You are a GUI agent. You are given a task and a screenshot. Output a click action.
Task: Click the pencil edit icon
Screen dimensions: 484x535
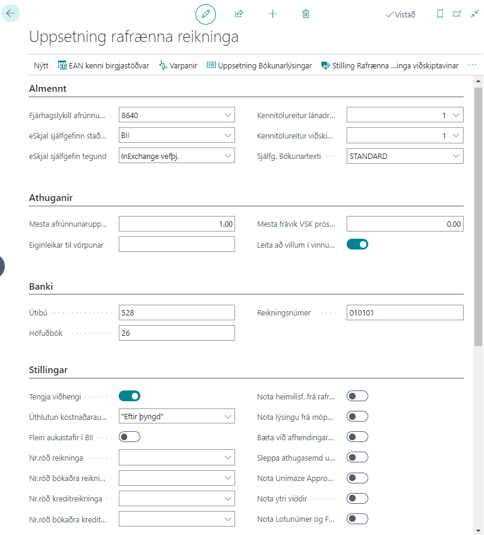[x=206, y=14]
